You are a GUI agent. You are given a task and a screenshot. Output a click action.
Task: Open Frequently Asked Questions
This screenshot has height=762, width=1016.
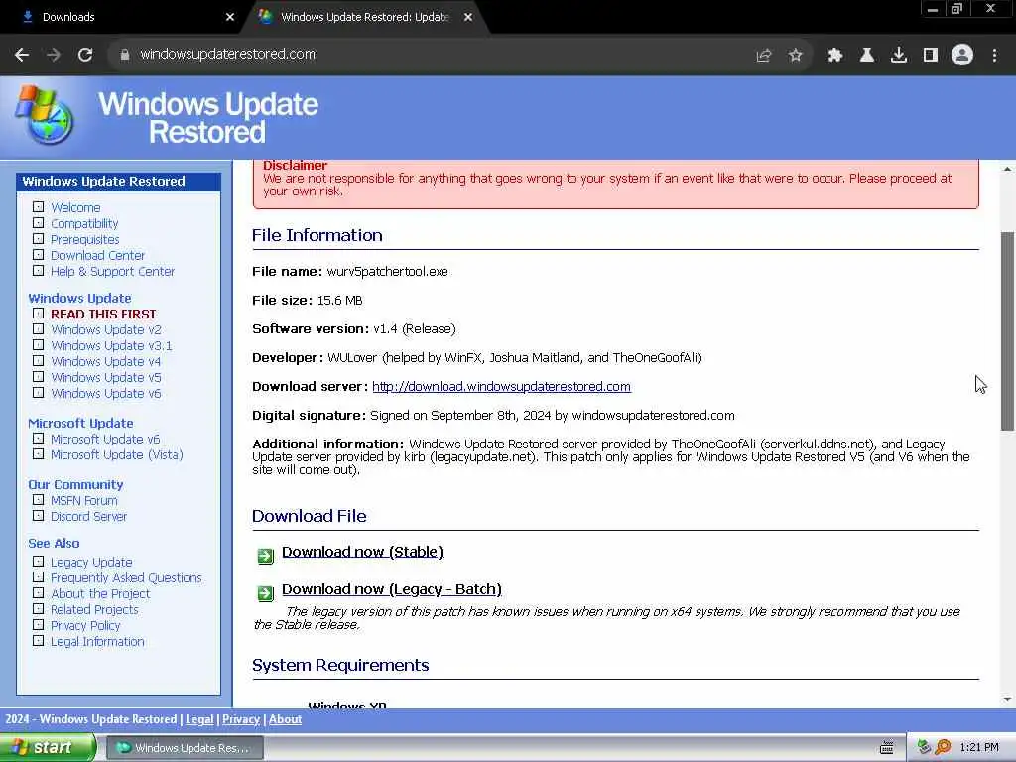(x=126, y=578)
